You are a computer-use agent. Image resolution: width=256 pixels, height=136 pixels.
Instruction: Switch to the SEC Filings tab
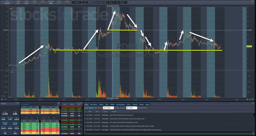point(94,104)
